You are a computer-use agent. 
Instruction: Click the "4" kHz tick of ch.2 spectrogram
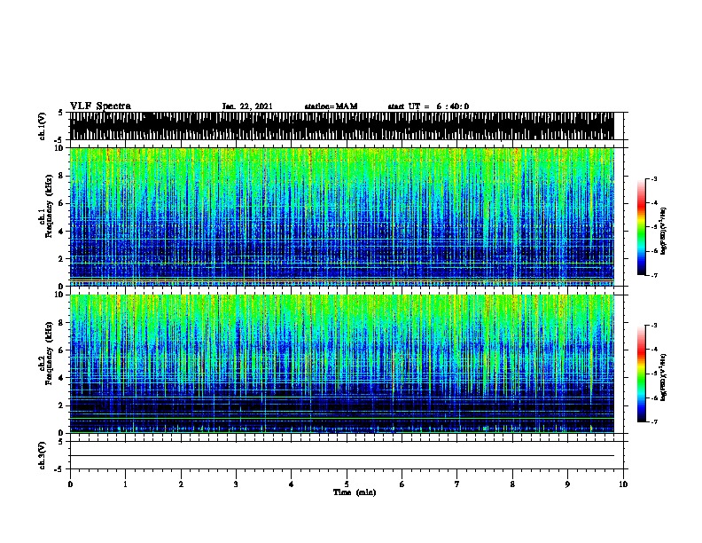point(61,378)
